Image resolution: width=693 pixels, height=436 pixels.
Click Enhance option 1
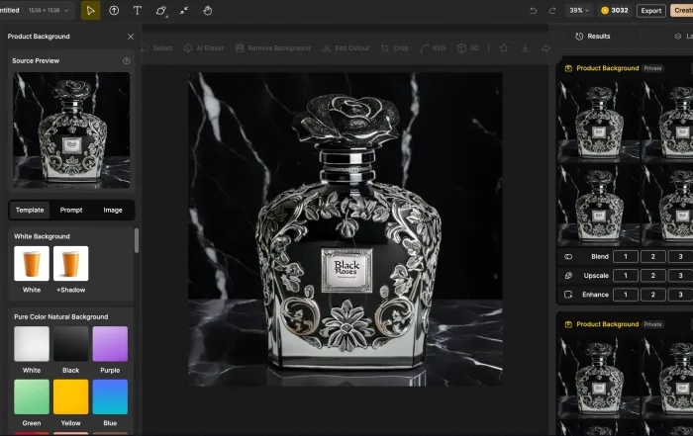tap(626, 295)
